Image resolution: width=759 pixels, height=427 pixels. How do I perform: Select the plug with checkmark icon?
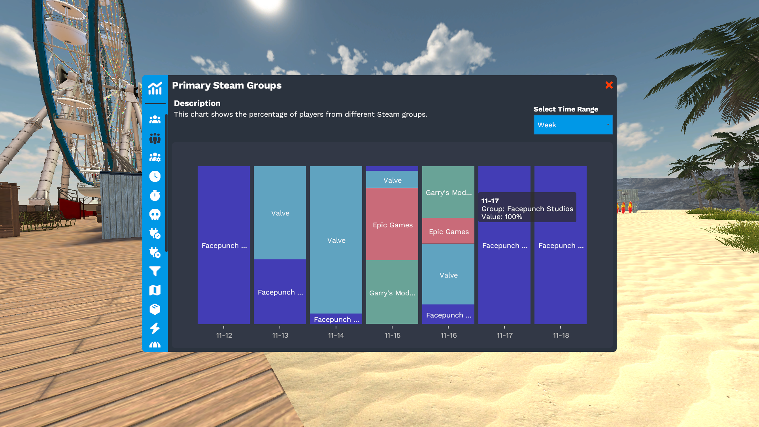click(x=155, y=233)
